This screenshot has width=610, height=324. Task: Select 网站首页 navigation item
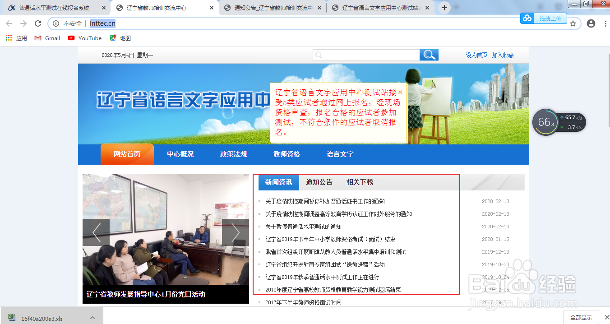[x=127, y=154]
